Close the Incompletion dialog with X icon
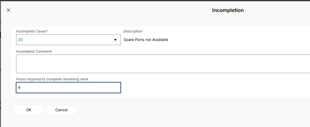This screenshot has height=127, width=310. pos(9,10)
